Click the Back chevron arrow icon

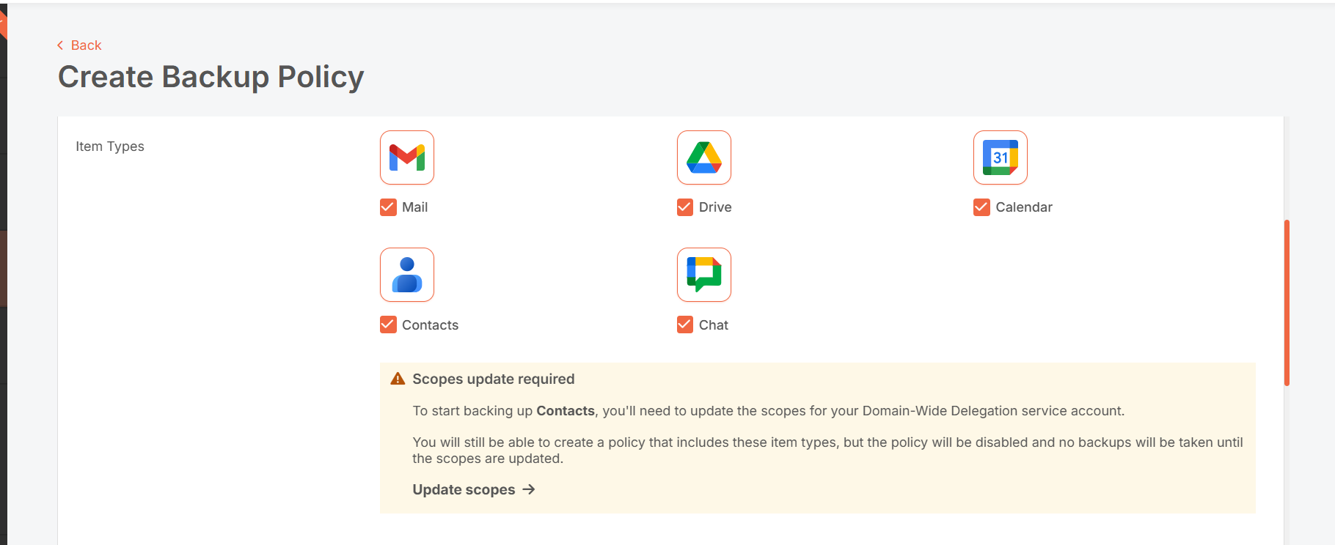[60, 45]
